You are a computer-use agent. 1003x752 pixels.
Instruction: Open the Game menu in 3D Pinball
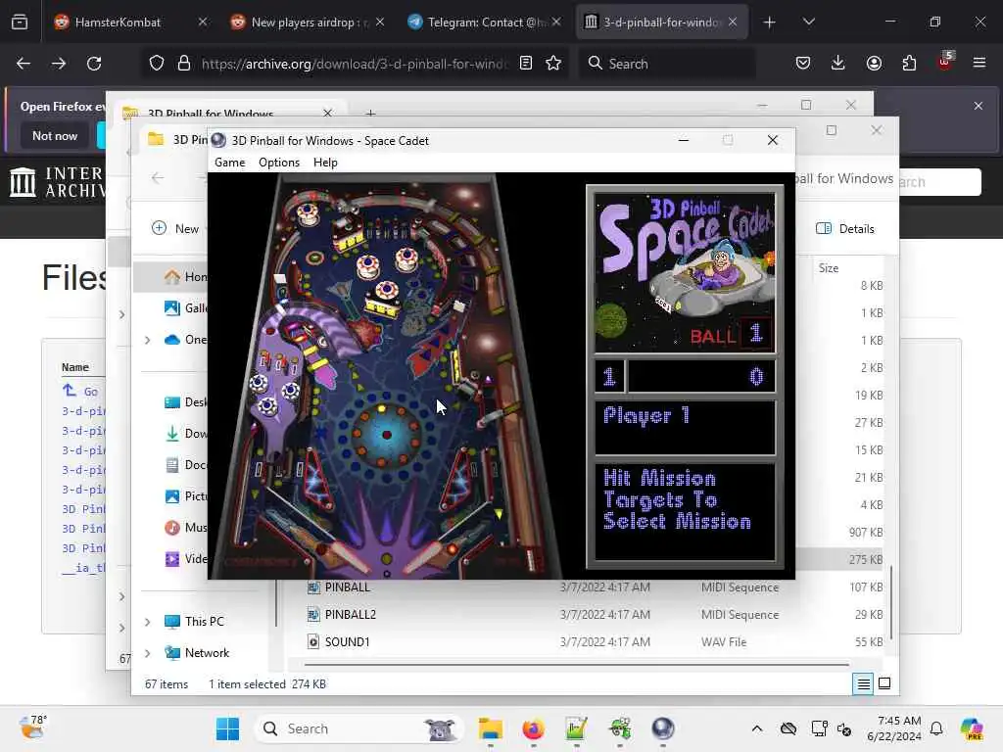[x=229, y=163]
